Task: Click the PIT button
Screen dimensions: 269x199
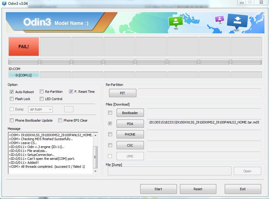Action: click(122, 93)
